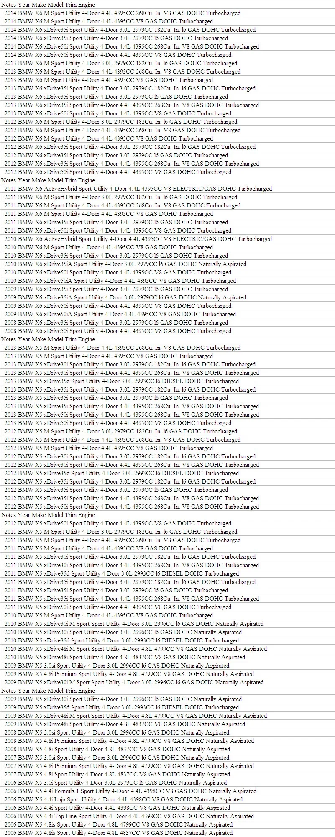
Task: Select the 2008 BMW X6 xDrive35i row
Action: (167, 323)
